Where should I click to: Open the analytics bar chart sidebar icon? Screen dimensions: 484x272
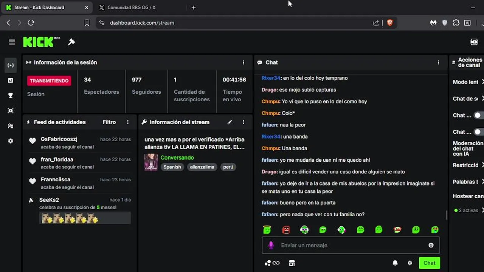(x=11, y=80)
